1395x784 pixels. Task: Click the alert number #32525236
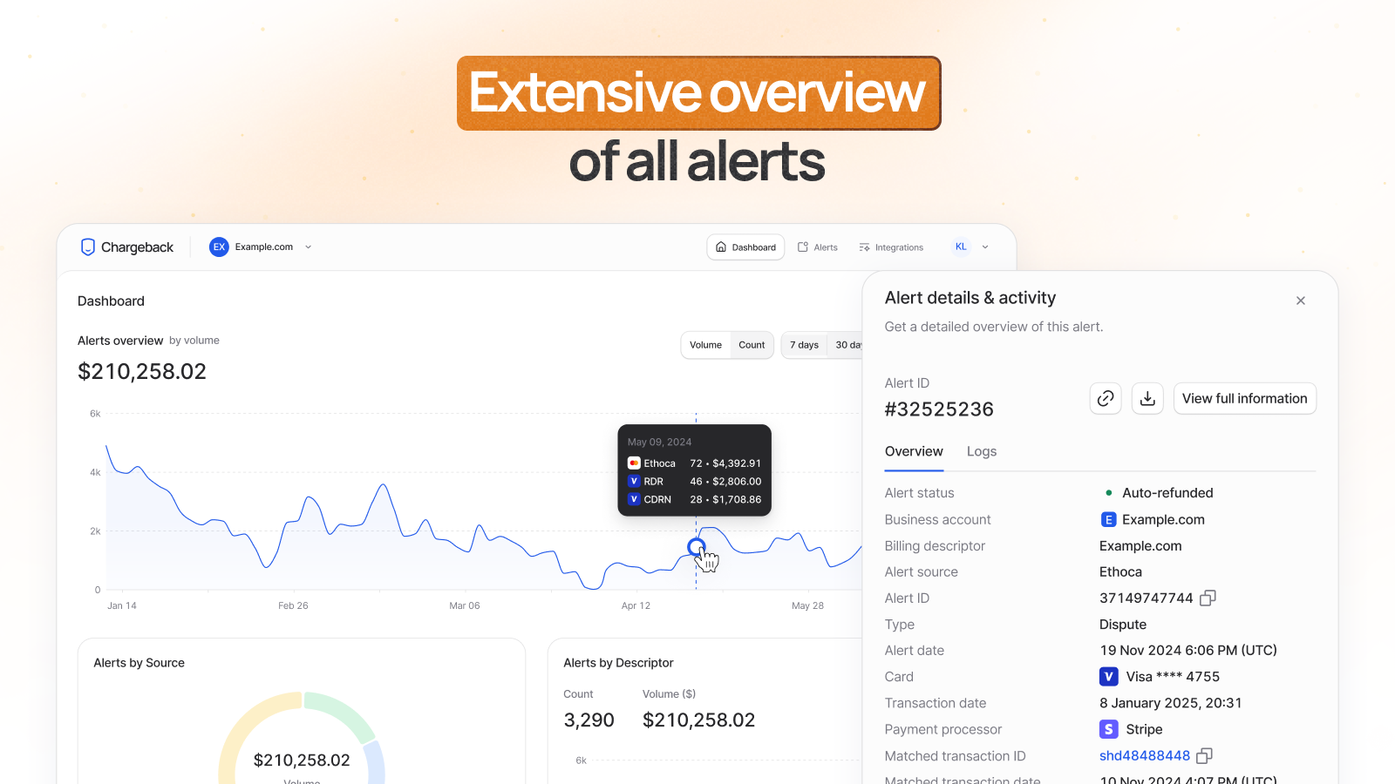pos(939,409)
